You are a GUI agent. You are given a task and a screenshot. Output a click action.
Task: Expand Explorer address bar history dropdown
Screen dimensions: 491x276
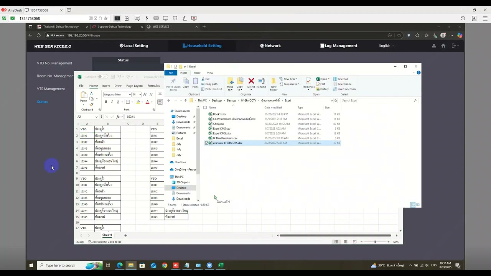click(x=332, y=100)
